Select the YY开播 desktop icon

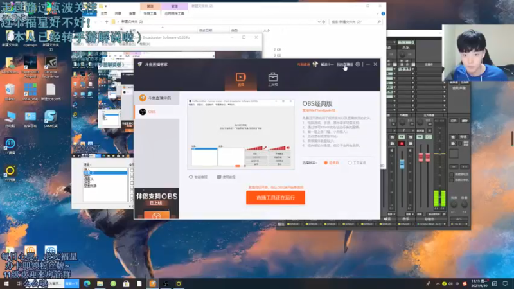click(10, 173)
